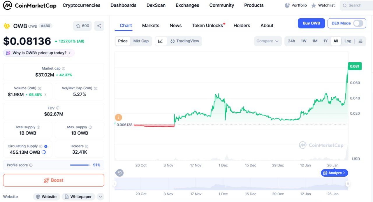Click the Portfolio pie chart icon
373x202 pixels.
pos(287,5)
